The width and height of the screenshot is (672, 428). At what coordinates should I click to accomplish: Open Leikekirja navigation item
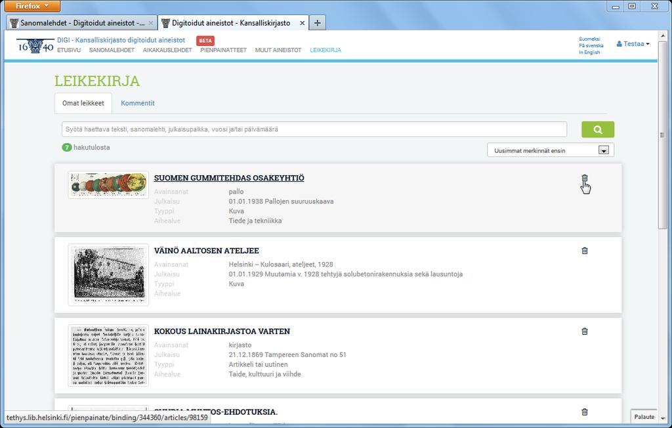point(325,50)
